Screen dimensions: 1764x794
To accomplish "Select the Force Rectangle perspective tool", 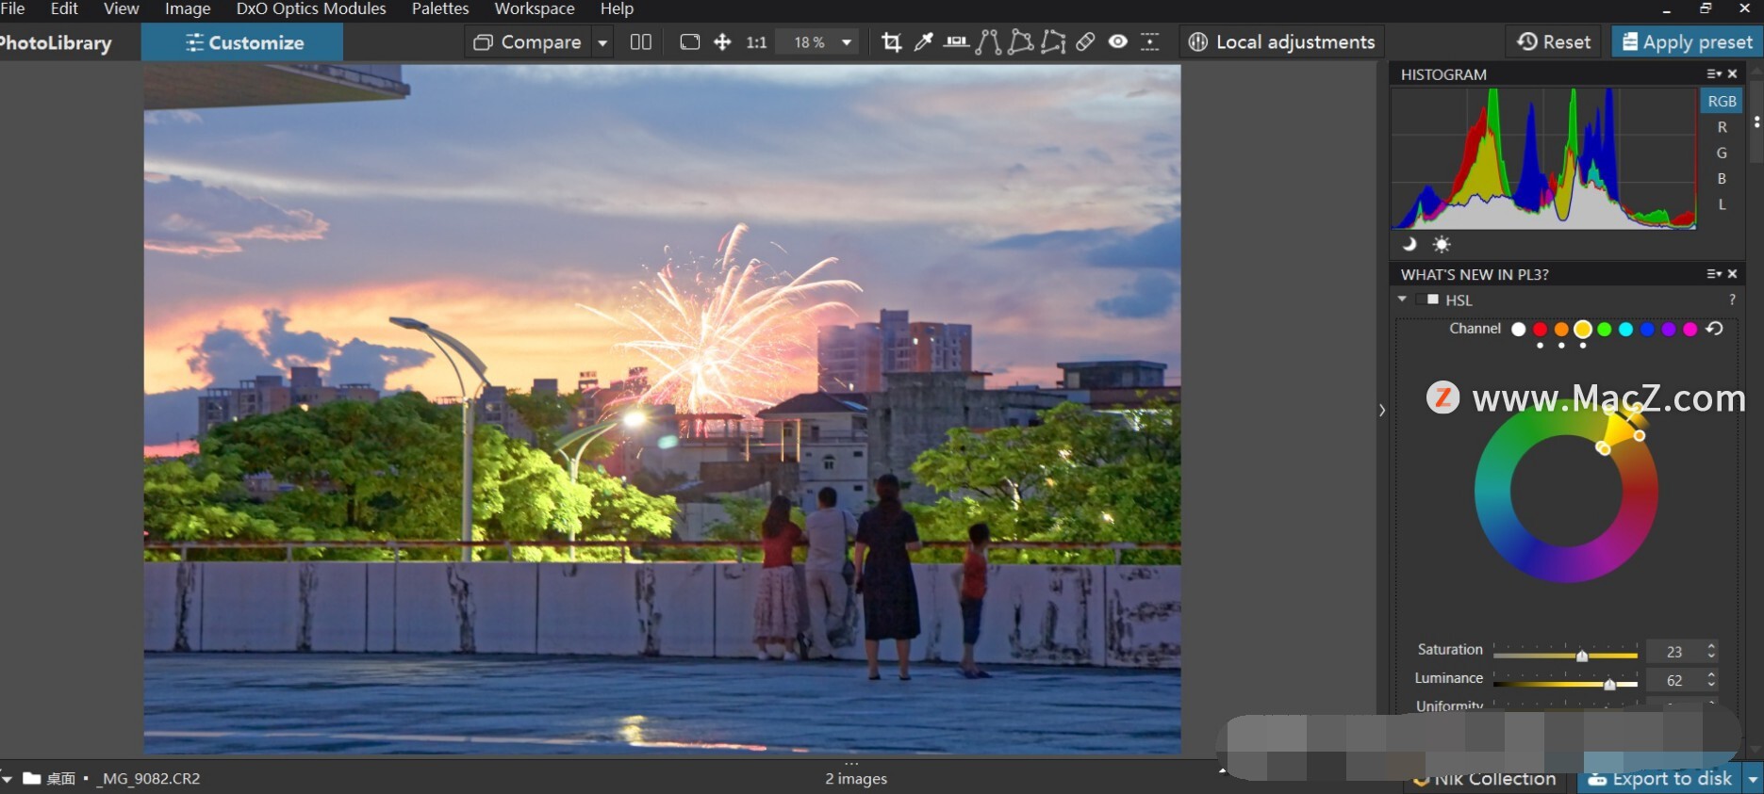I will [x=1020, y=42].
